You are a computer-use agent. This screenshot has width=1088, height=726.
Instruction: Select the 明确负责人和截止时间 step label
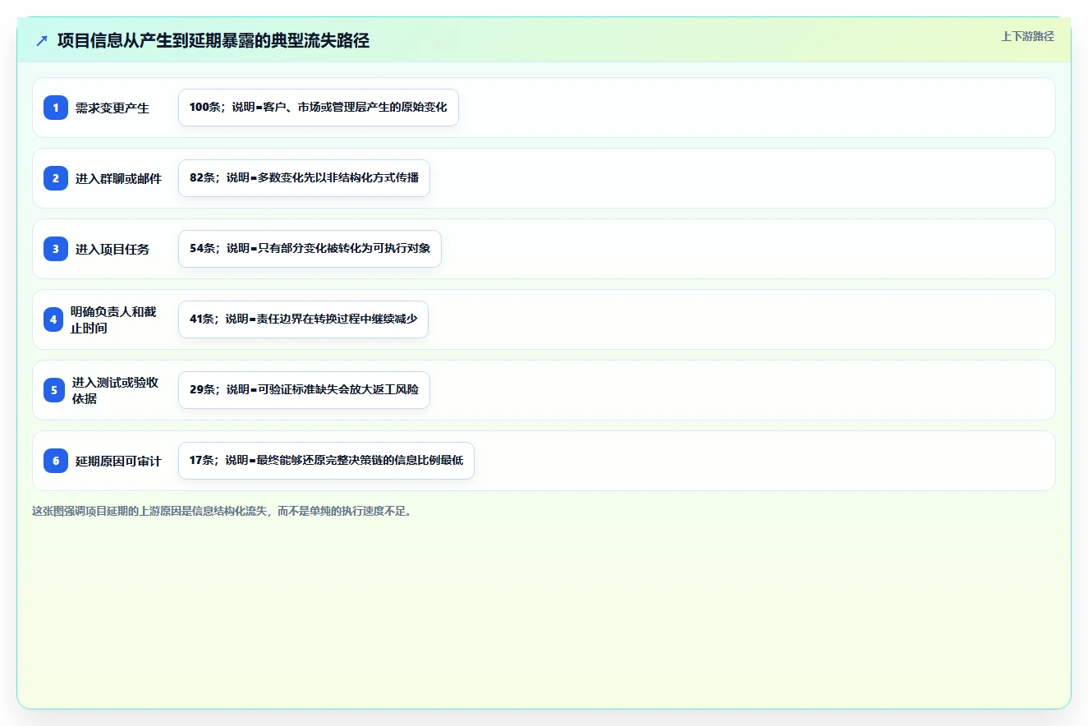coord(114,319)
